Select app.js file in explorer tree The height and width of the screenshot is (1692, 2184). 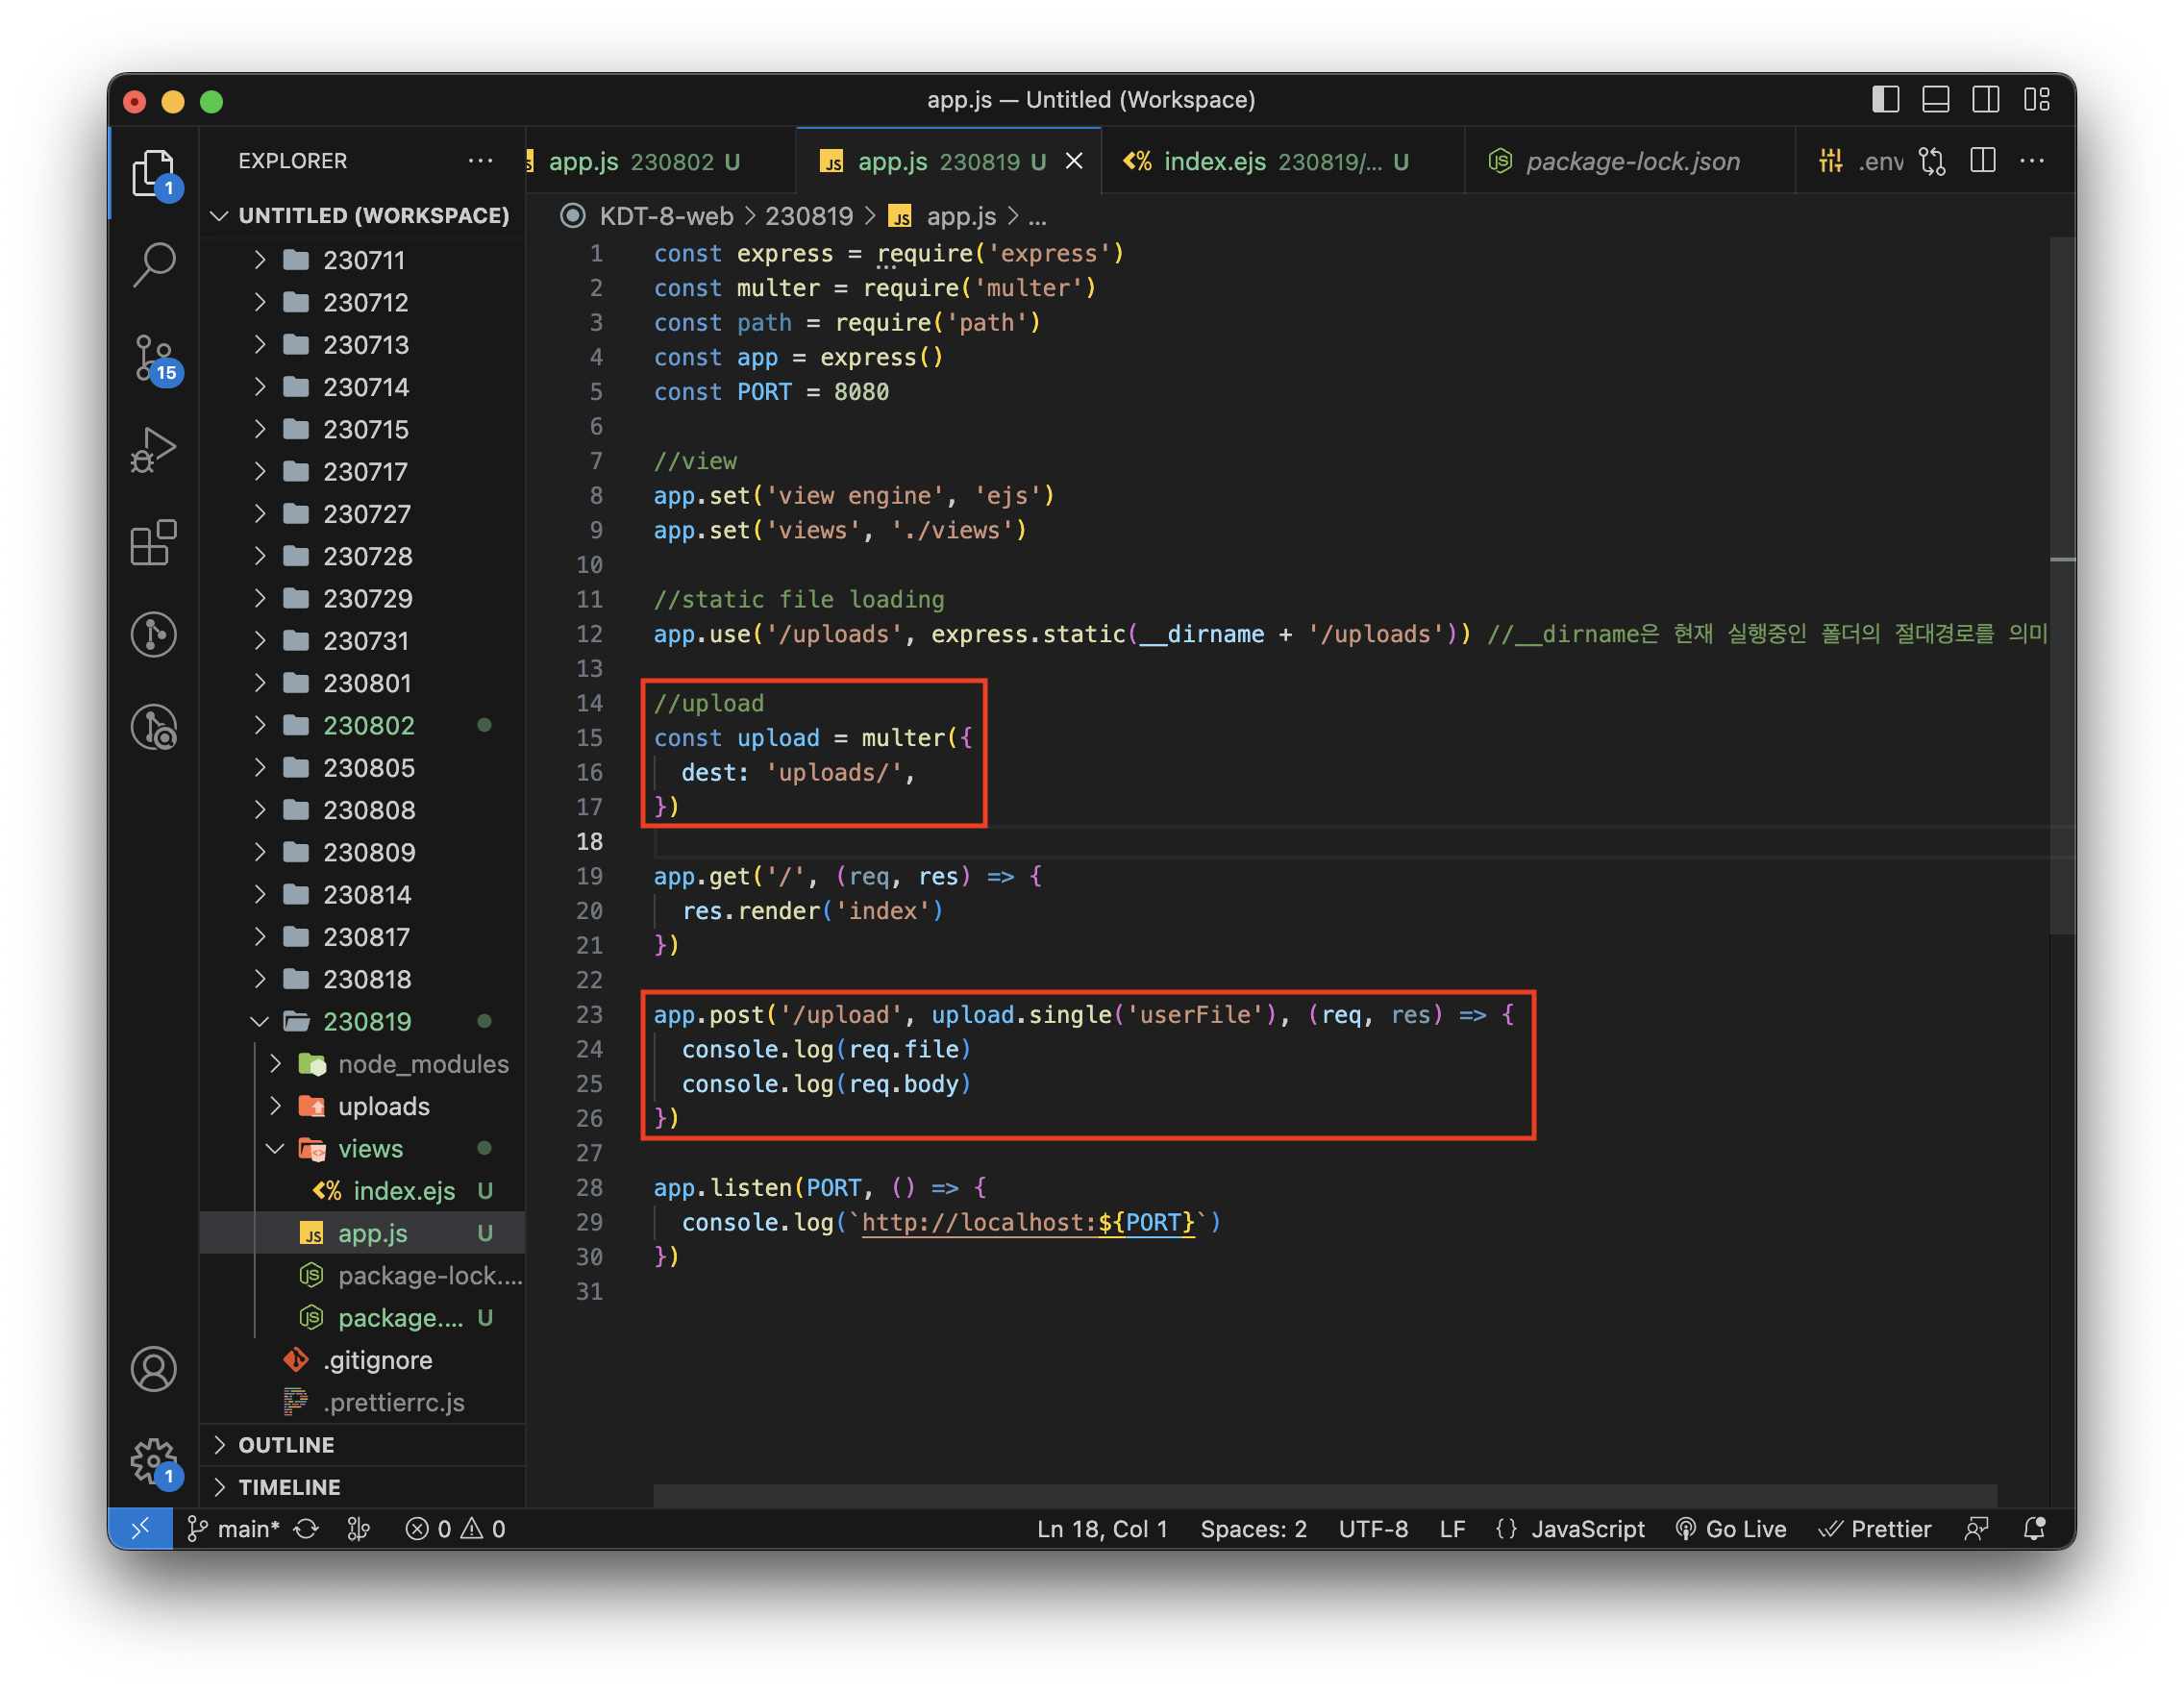(372, 1233)
